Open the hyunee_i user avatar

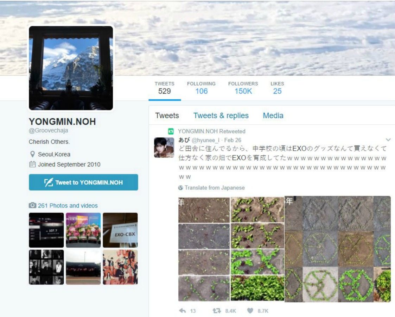pyautogui.click(x=164, y=147)
